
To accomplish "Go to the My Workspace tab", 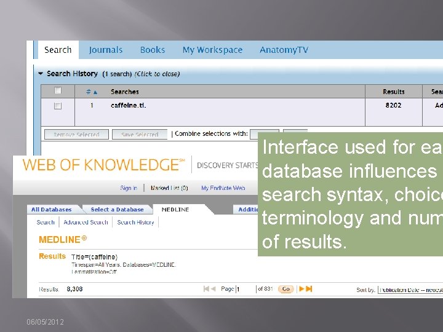I will tap(212, 50).
